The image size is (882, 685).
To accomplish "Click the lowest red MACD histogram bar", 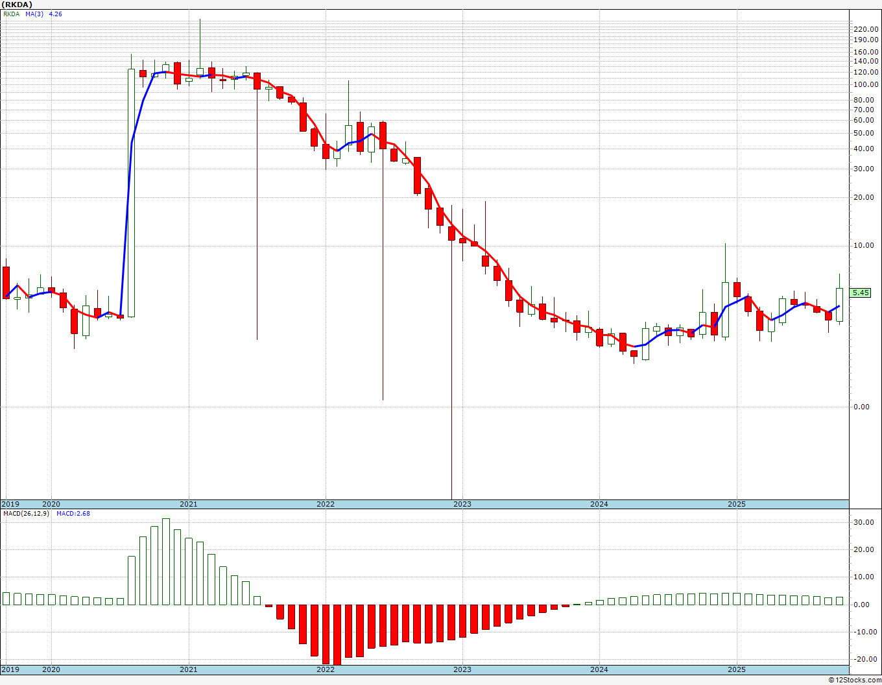I will coord(337,634).
